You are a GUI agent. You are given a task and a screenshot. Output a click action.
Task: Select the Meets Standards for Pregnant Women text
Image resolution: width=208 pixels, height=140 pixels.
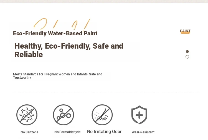click(58, 76)
